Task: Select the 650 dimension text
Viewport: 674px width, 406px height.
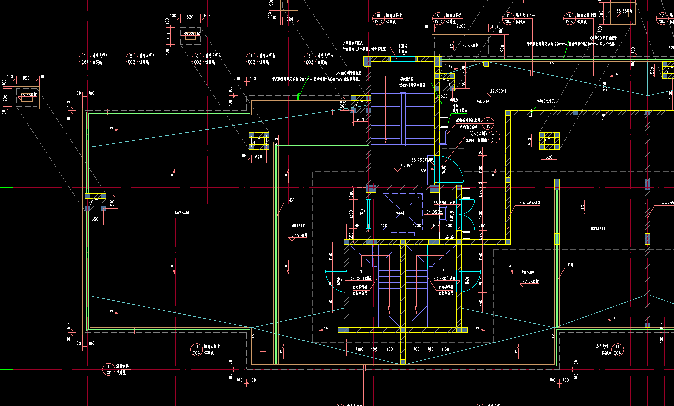Action: point(95,219)
